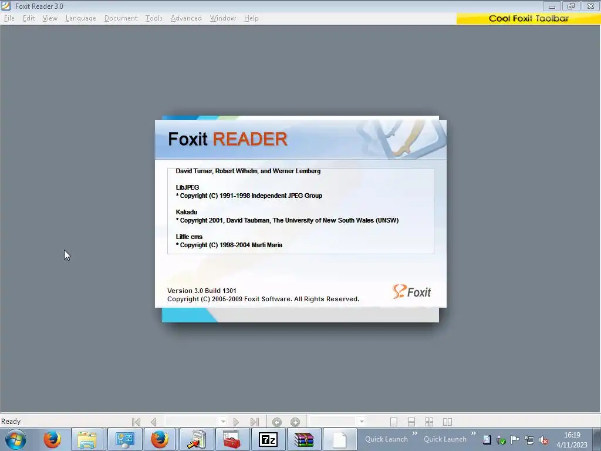This screenshot has width=601, height=451.
Task: Open the page number dropdown arrow
Action: (x=222, y=422)
